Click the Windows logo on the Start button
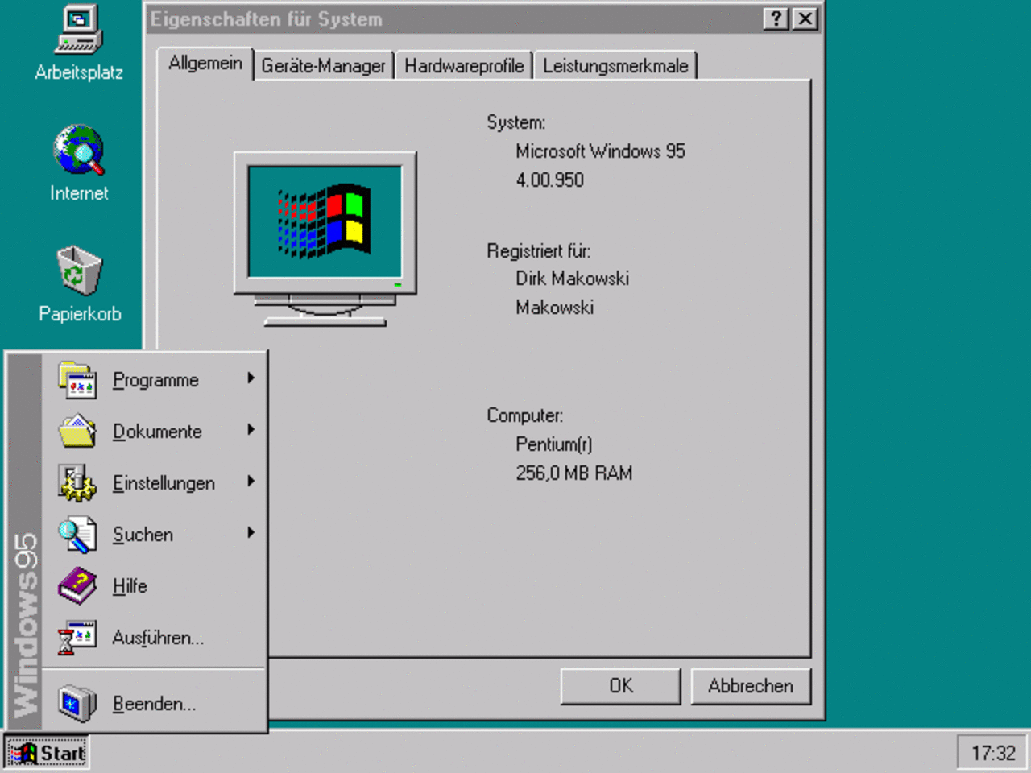Viewport: 1031px width, 773px height. point(23,753)
